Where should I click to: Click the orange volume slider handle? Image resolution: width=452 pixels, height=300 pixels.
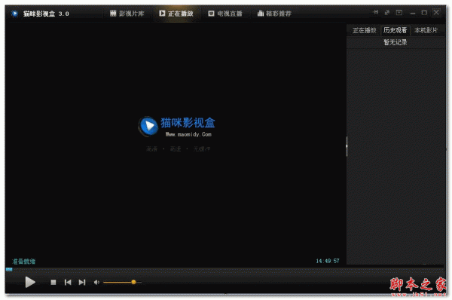click(133, 282)
